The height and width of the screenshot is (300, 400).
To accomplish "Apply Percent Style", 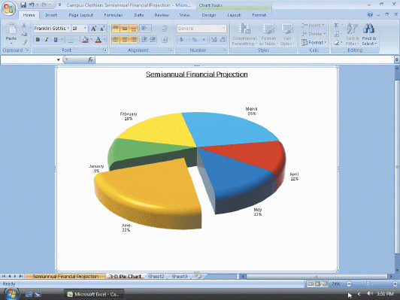I will pyautogui.click(x=195, y=40).
